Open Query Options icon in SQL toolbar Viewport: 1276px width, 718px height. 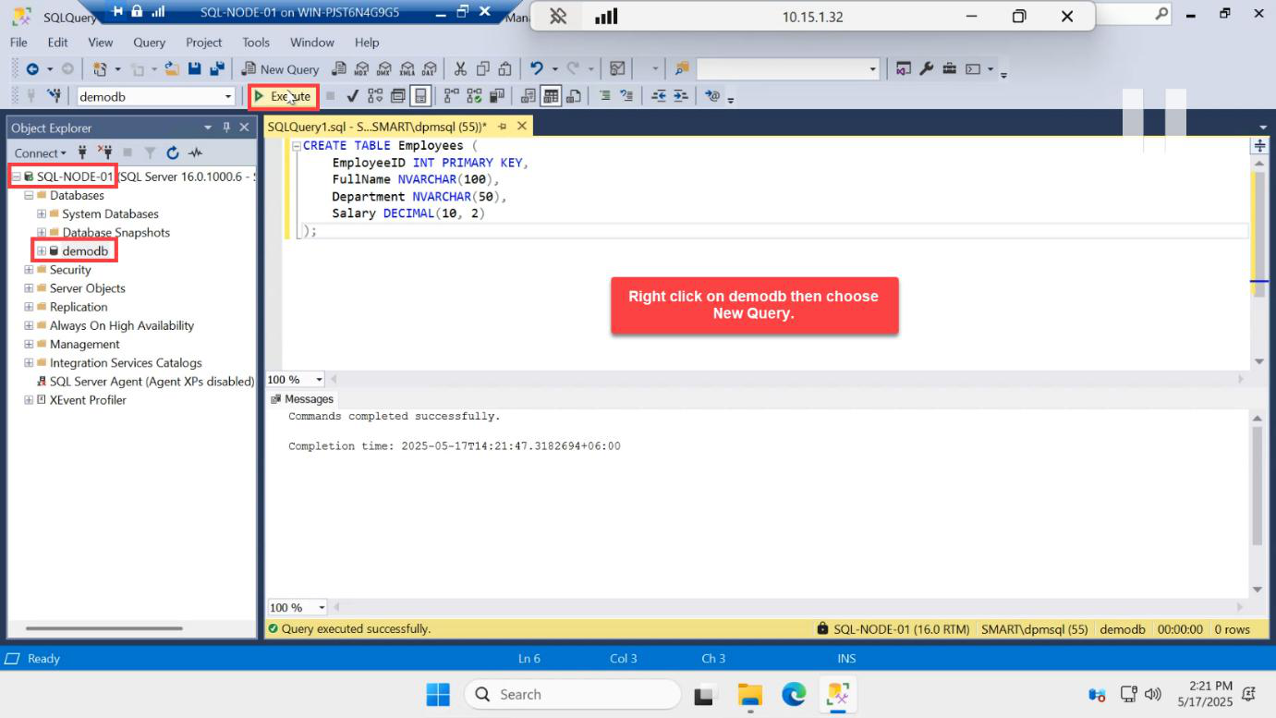pyautogui.click(x=398, y=95)
